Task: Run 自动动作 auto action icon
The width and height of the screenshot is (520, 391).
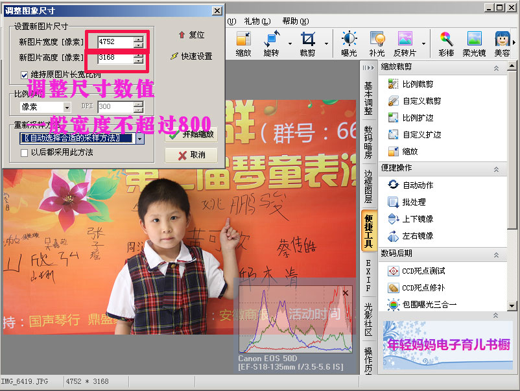Action: click(394, 185)
